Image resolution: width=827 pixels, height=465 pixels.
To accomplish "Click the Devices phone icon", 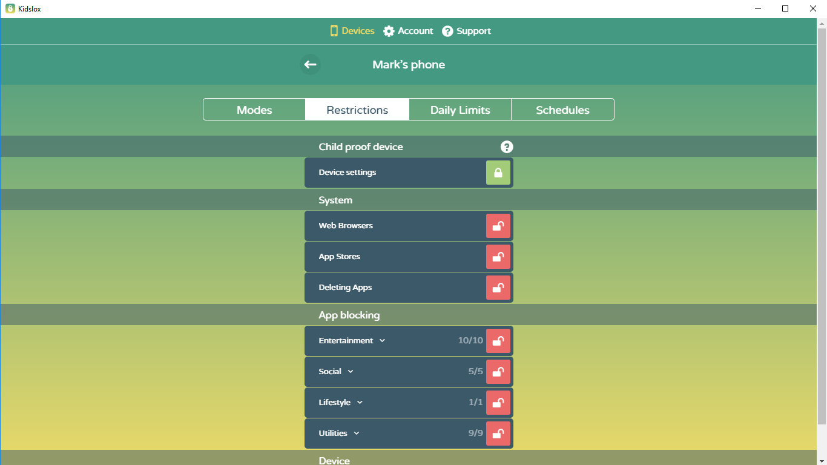I will coord(334,31).
